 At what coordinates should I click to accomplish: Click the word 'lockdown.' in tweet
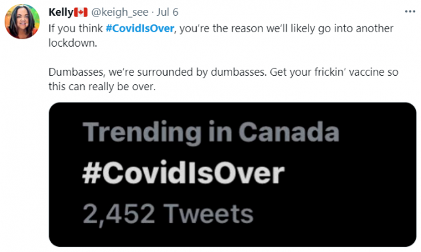pyautogui.click(x=73, y=43)
